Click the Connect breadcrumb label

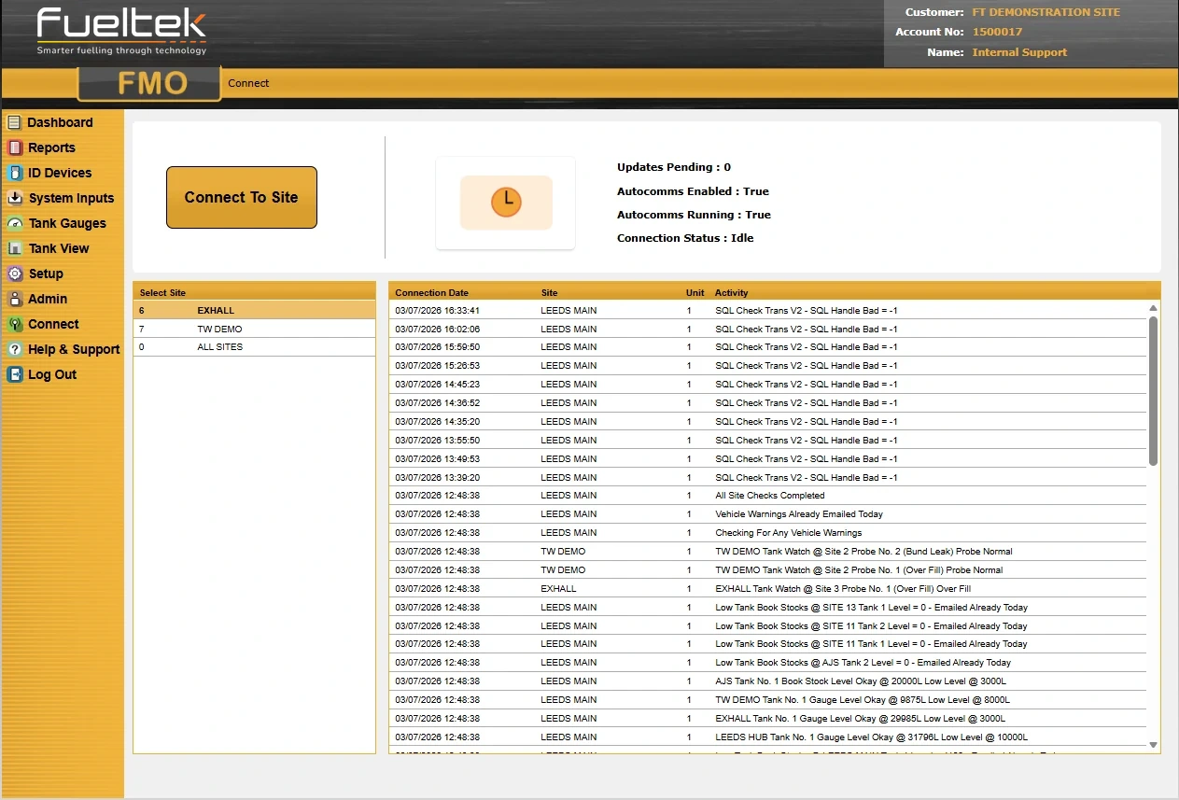pyautogui.click(x=248, y=83)
